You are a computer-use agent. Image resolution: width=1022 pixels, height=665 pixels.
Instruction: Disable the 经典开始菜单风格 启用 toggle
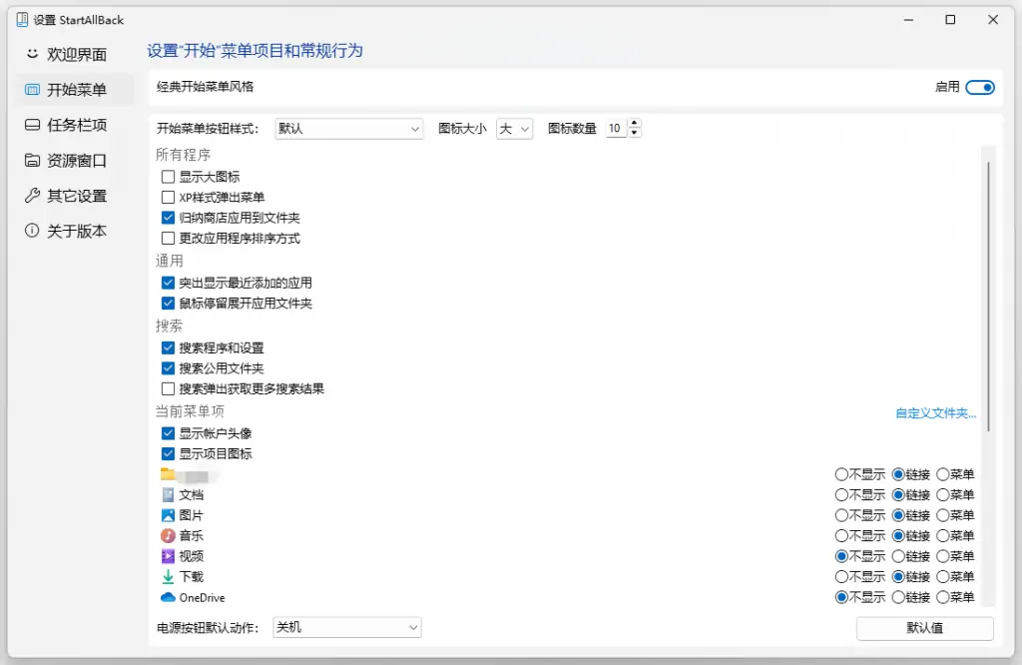point(979,87)
